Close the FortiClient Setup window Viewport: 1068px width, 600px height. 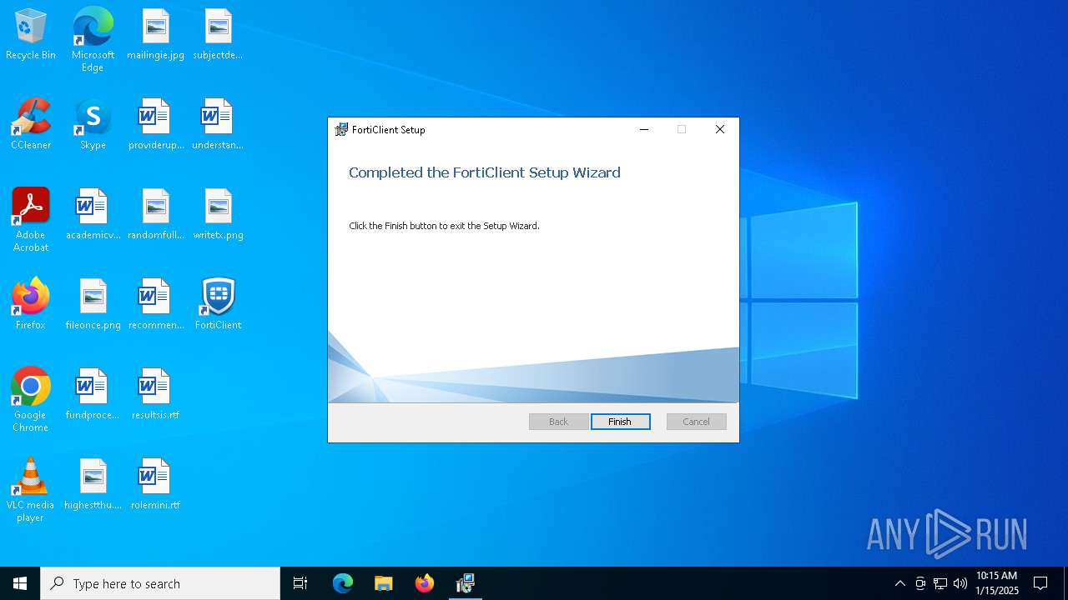point(719,129)
